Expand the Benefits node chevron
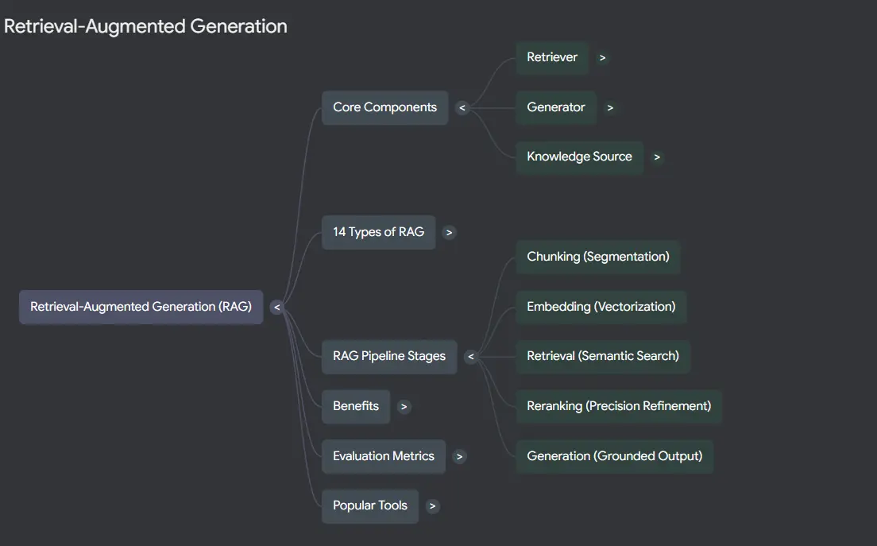This screenshot has width=877, height=546. tap(404, 407)
